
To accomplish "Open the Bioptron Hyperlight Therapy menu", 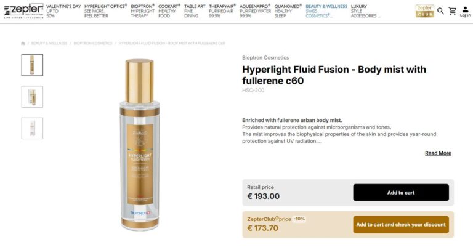I will 143,11.
